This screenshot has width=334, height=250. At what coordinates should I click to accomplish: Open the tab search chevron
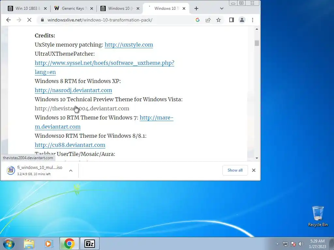[x=222, y=8]
